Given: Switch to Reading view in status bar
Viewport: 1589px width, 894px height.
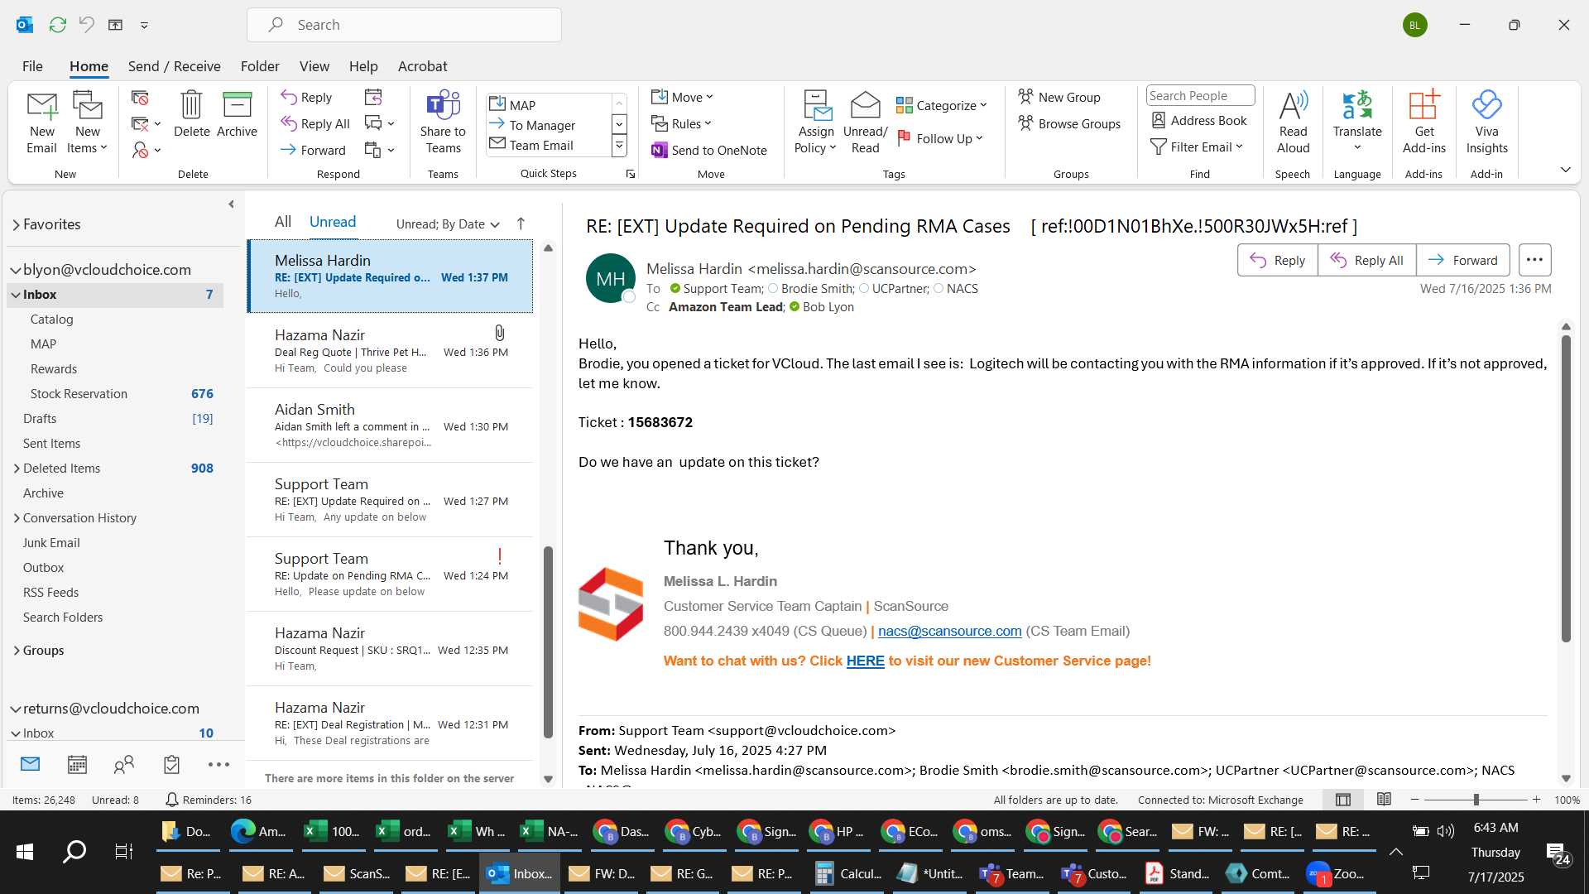Looking at the screenshot, I should click(1384, 800).
